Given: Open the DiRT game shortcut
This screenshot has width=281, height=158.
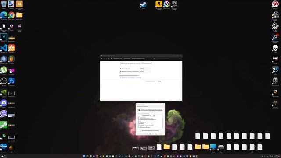Looking at the screenshot, I should pyautogui.click(x=275, y=59).
